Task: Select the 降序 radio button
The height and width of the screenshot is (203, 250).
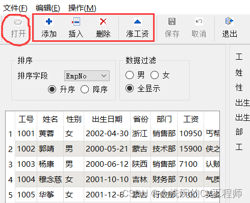Action: 85,89
